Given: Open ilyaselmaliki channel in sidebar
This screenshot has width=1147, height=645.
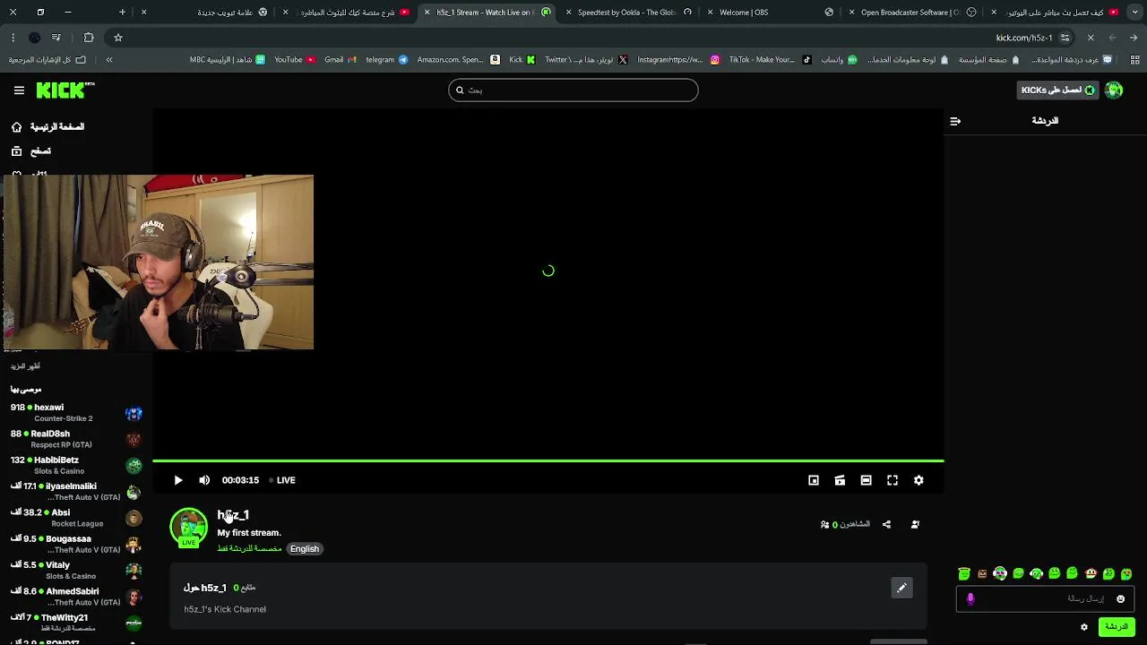Looking at the screenshot, I should tap(76, 491).
